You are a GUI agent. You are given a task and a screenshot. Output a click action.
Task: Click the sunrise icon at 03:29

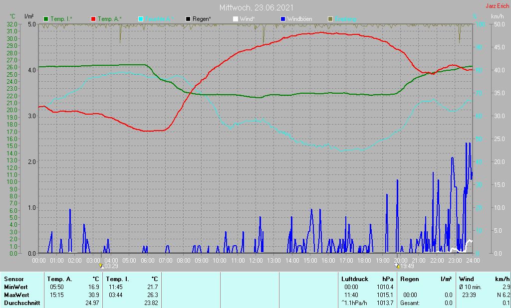tap(101, 266)
